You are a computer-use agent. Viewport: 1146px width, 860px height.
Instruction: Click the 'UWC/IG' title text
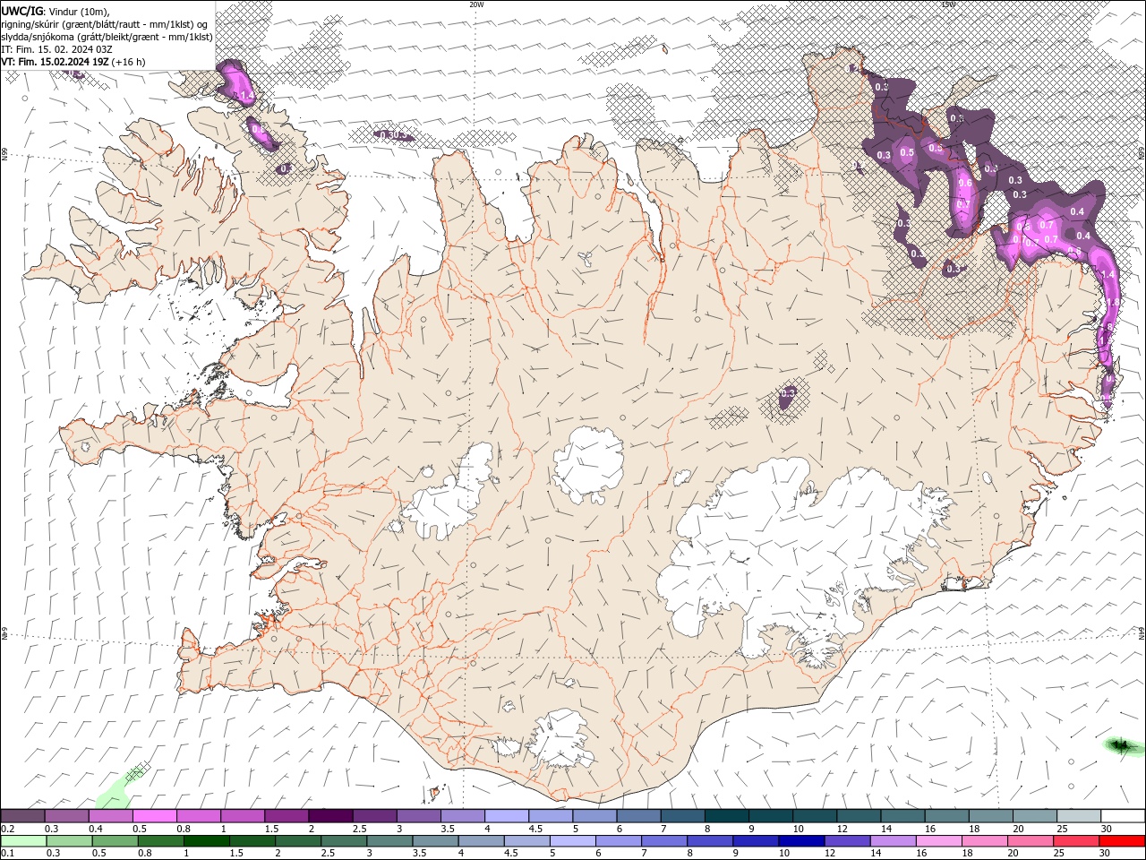tap(22, 11)
